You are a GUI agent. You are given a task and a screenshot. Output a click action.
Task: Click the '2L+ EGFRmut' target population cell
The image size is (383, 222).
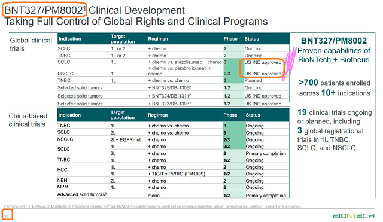[126, 139]
